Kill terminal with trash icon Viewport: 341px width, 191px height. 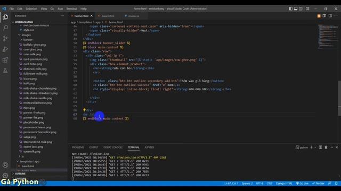pos(326,147)
